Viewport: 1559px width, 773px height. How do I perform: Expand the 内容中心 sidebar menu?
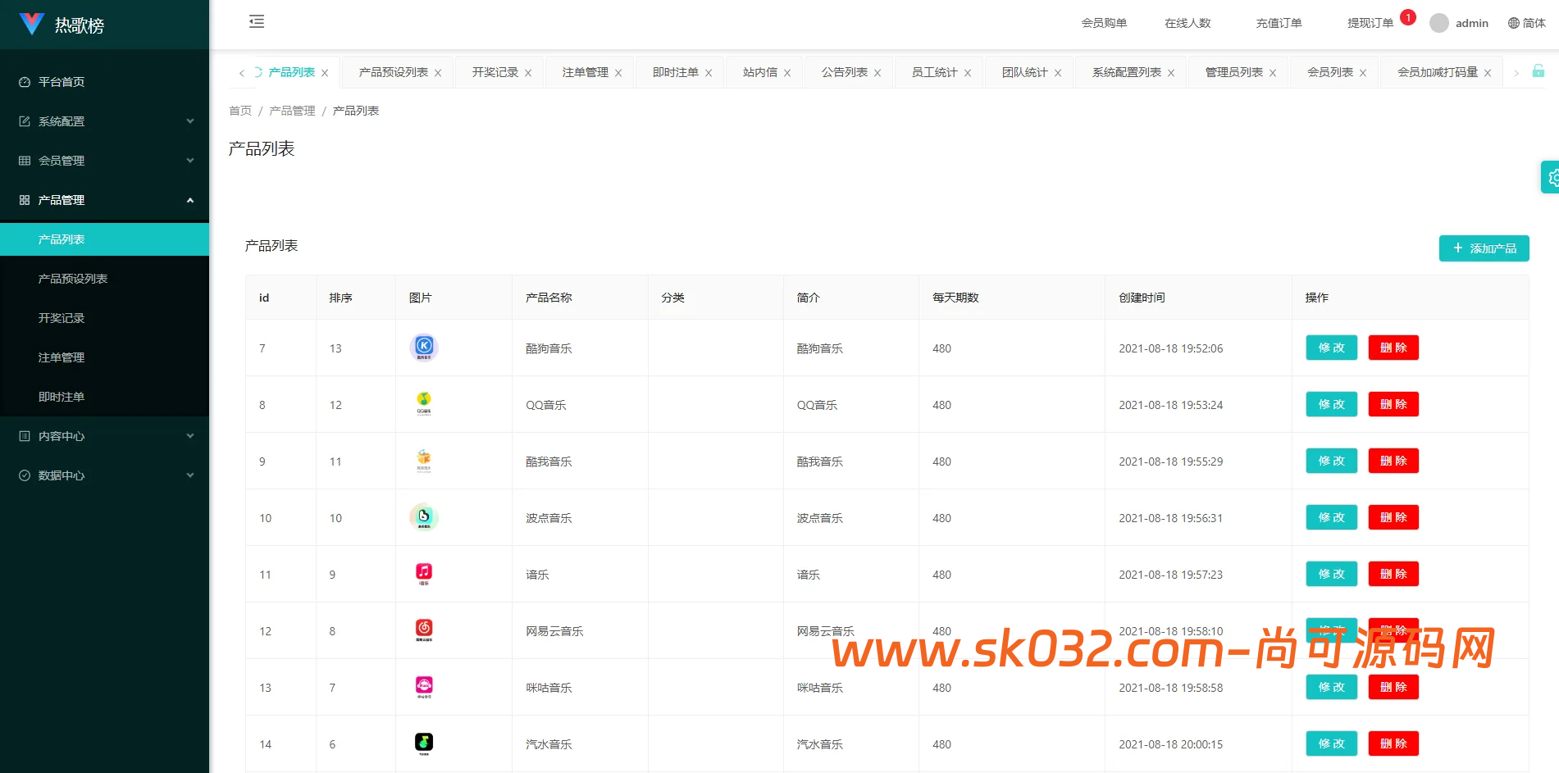click(104, 436)
